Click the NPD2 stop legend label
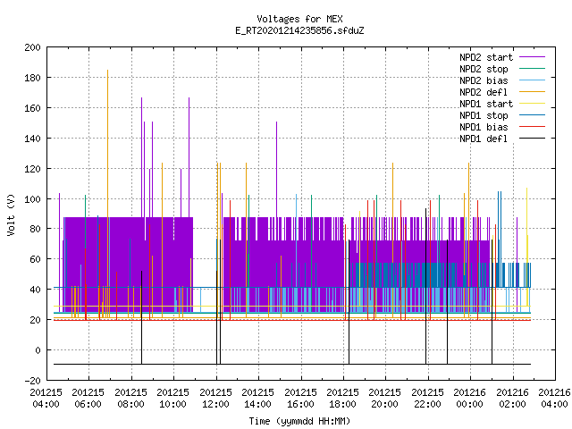The width and height of the screenshot is (572, 429). [x=484, y=69]
